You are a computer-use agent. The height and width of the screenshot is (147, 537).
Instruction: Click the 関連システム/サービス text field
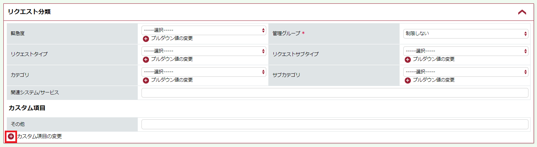335,93
